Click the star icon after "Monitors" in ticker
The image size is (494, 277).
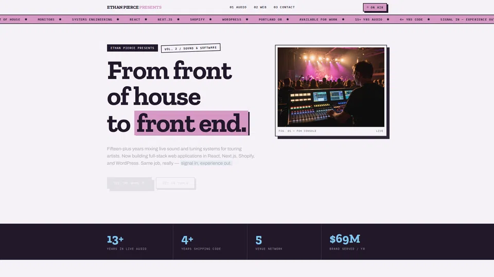(x=60, y=19)
